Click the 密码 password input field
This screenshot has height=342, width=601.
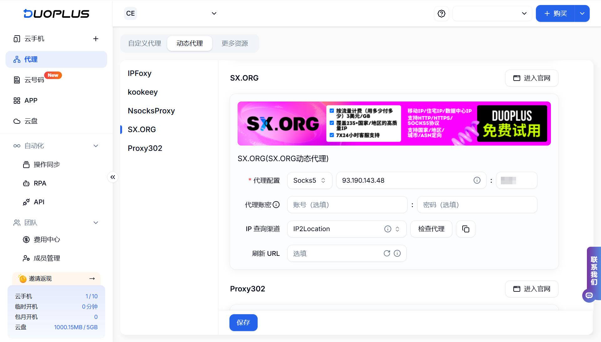(477, 205)
